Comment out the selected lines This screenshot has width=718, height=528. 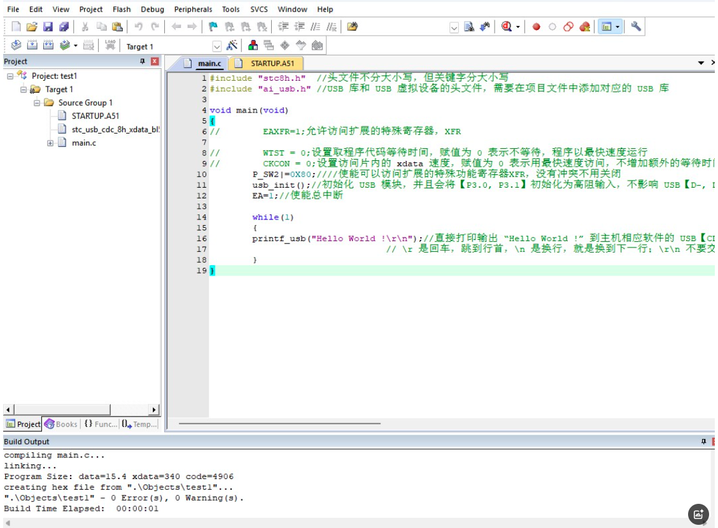coord(315,27)
